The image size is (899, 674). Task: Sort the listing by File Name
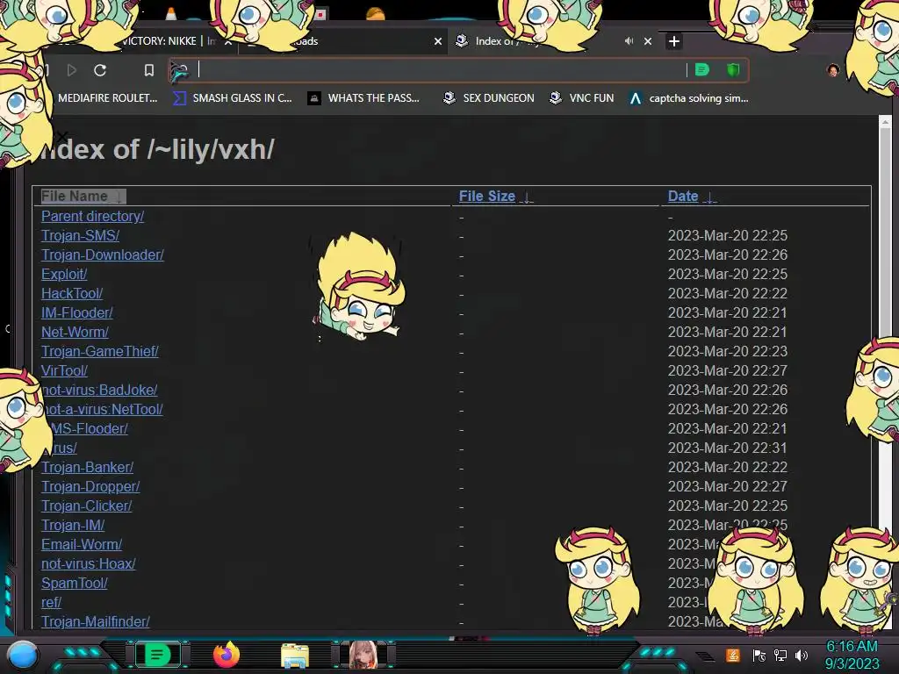click(83, 197)
